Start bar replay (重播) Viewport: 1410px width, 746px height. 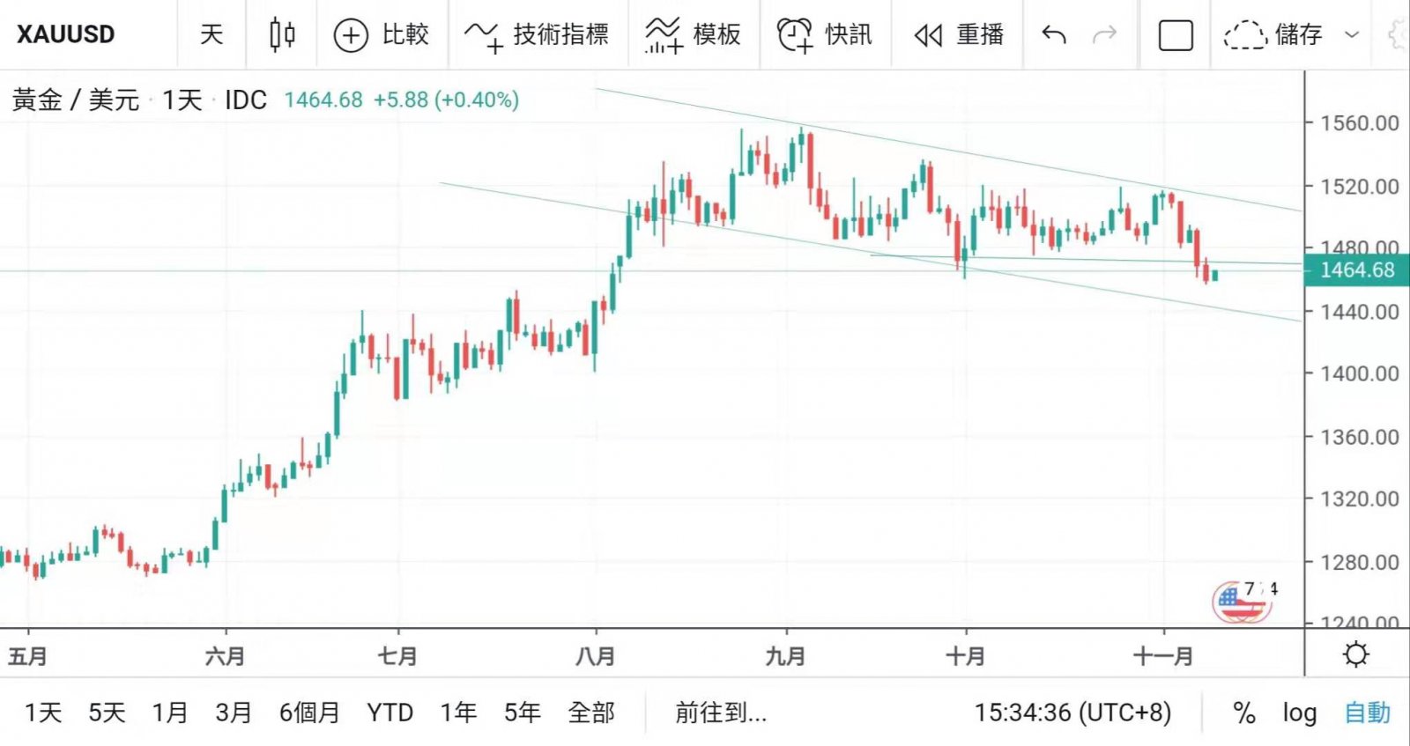(959, 35)
